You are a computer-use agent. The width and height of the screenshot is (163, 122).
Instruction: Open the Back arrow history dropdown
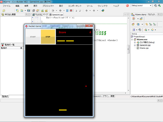[x=90, y=10]
